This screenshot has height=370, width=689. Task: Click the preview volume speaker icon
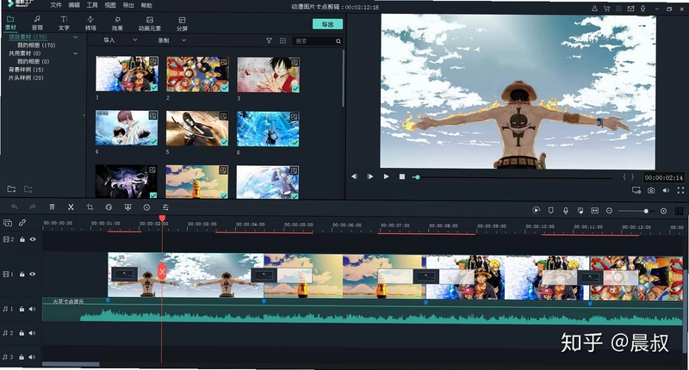666,190
